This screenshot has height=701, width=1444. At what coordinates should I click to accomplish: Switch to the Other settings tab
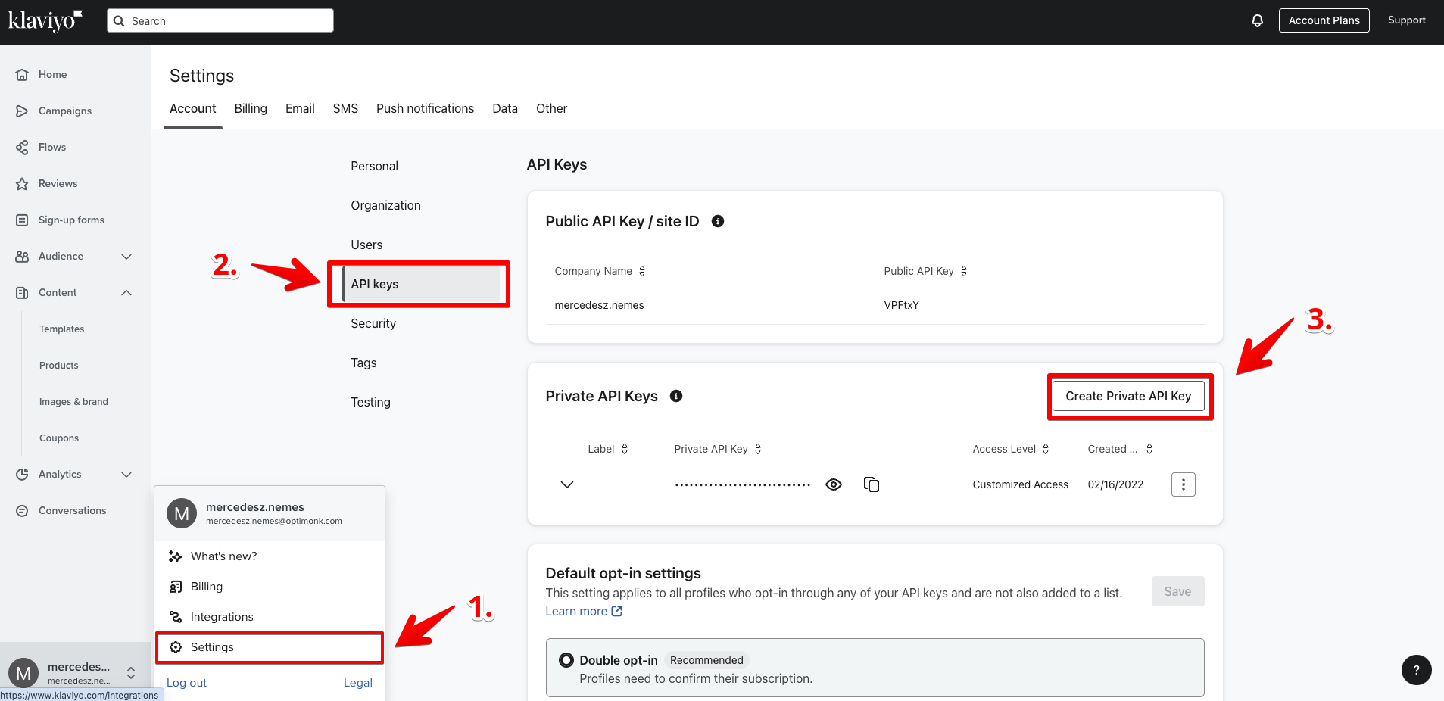pos(551,108)
